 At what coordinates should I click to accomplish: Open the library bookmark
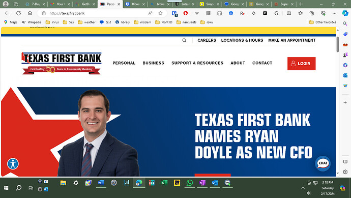pyautogui.click(x=123, y=22)
